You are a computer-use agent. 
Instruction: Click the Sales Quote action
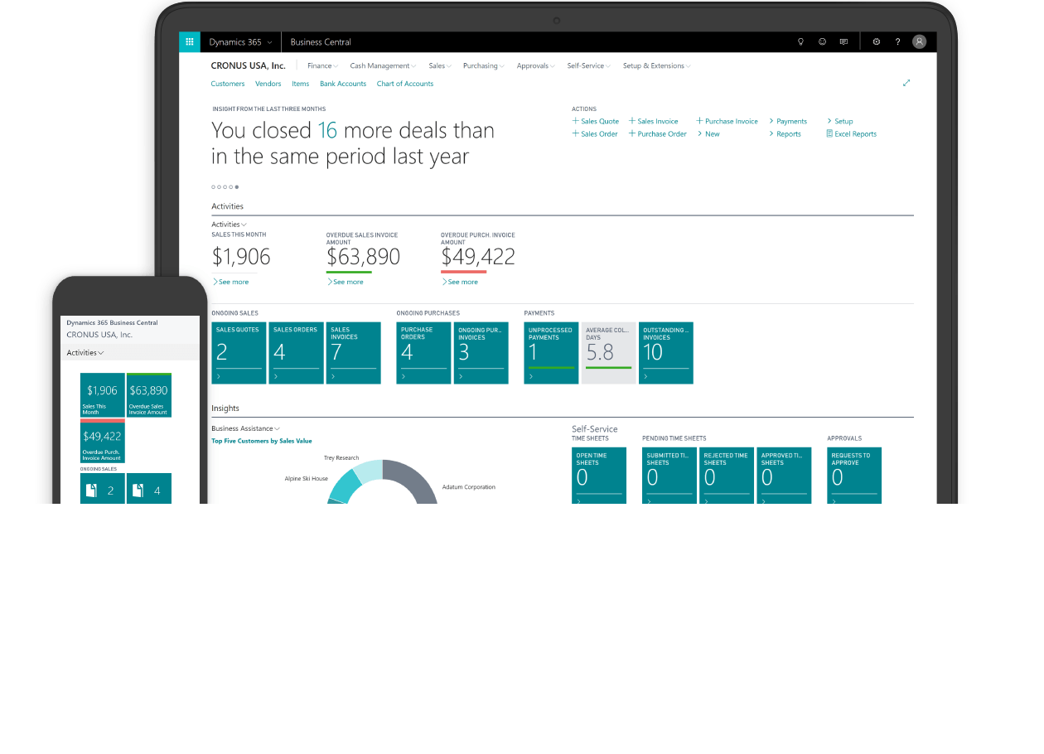pyautogui.click(x=596, y=122)
